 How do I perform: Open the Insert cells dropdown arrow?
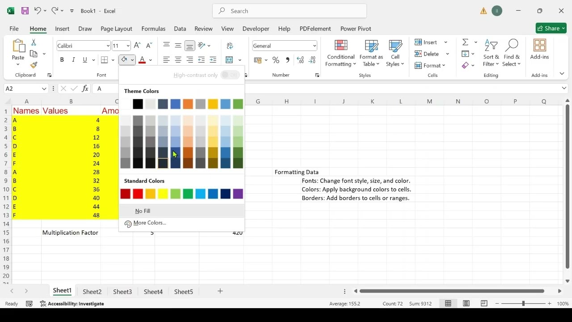pos(446,42)
